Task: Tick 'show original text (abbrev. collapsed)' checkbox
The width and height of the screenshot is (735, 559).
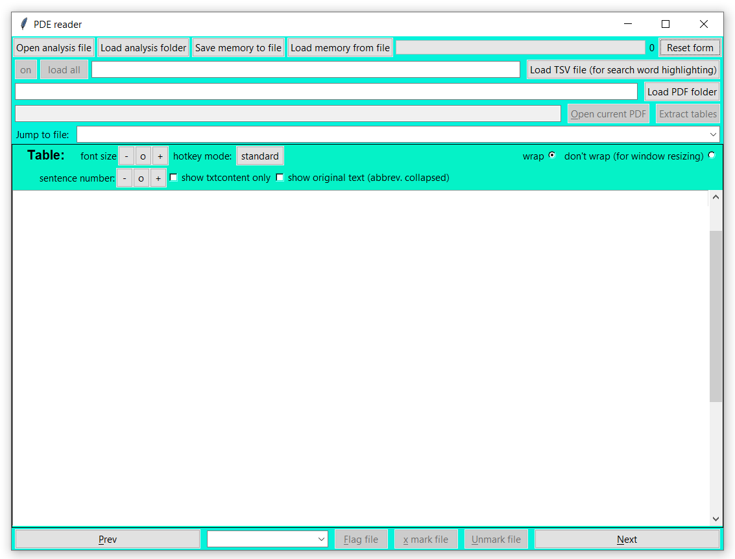Action: click(x=280, y=178)
